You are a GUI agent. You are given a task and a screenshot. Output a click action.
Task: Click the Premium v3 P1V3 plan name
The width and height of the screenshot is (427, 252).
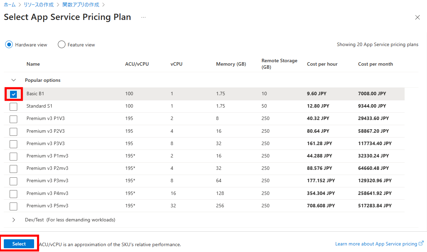pyautogui.click(x=45, y=118)
